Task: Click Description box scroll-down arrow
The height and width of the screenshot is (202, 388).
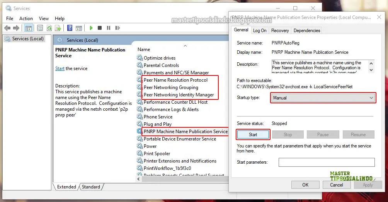Action: tap(371, 70)
